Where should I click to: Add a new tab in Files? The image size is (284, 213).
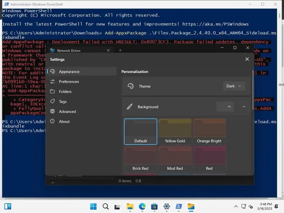(x=120, y=50)
